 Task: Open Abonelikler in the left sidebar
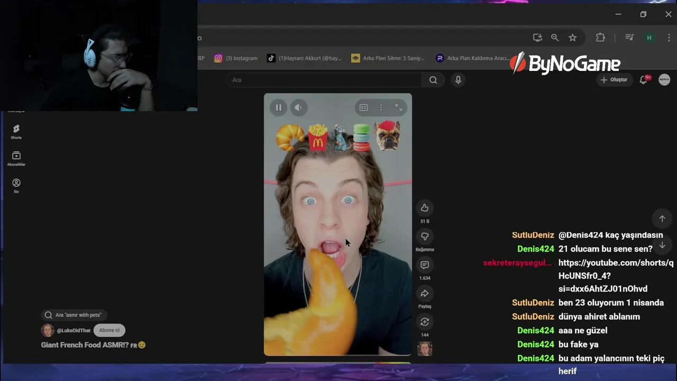[x=16, y=159]
